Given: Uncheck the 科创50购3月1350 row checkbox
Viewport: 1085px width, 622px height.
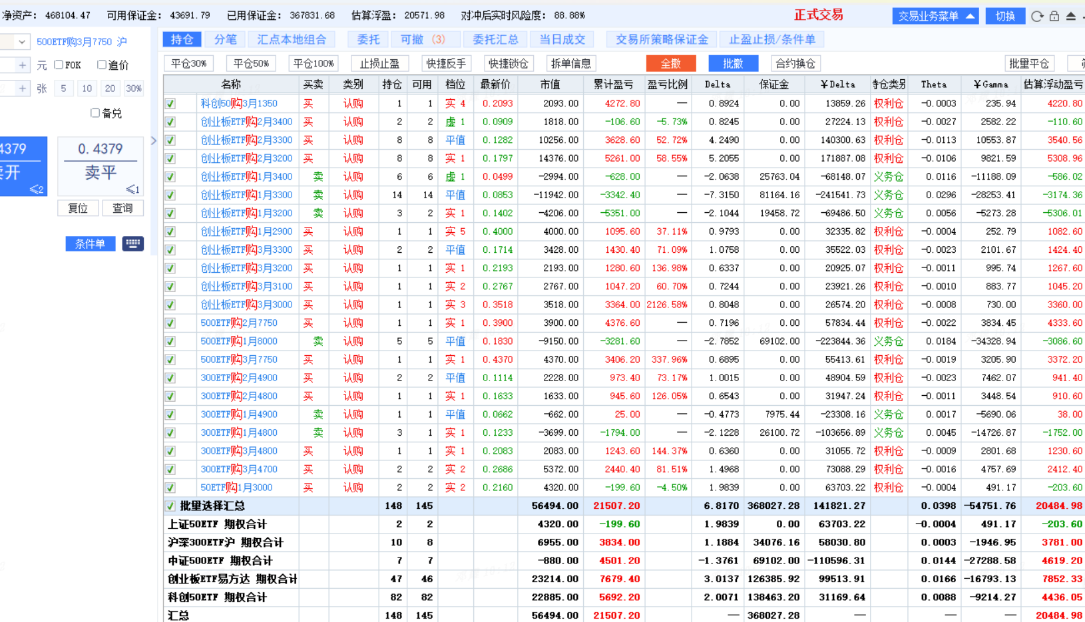Looking at the screenshot, I should (170, 104).
